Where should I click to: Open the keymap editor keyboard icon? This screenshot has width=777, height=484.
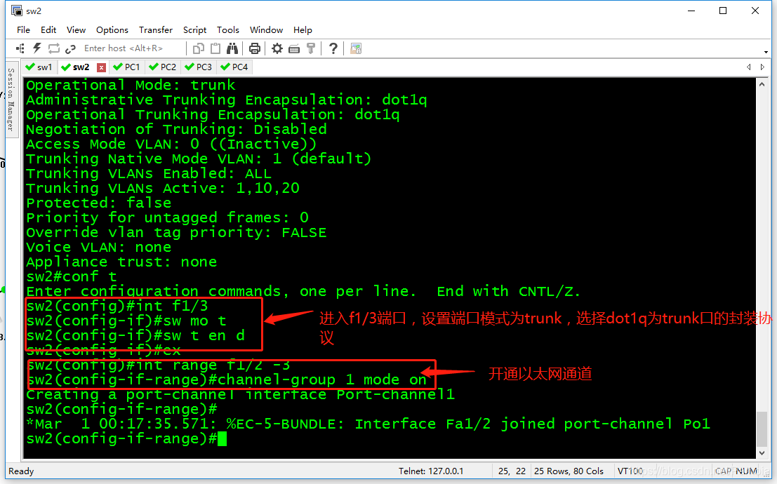coord(294,48)
